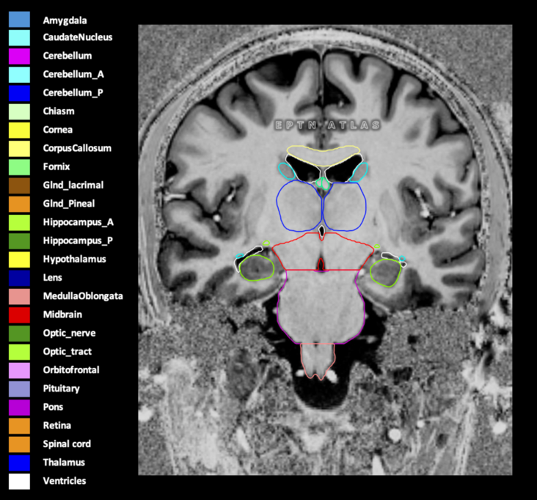Select the CaudateNucleus label text

pos(78,37)
